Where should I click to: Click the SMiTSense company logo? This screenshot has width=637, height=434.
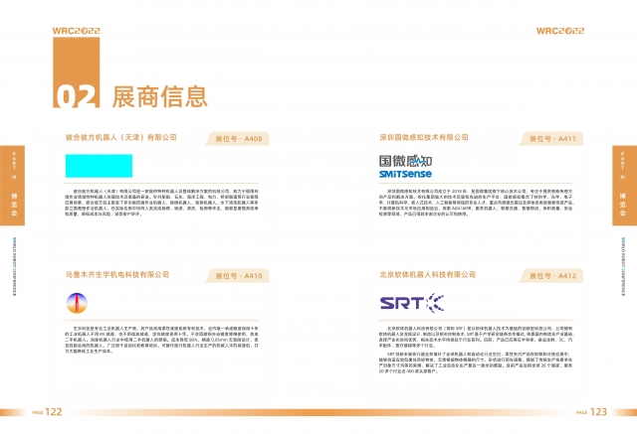pos(410,165)
